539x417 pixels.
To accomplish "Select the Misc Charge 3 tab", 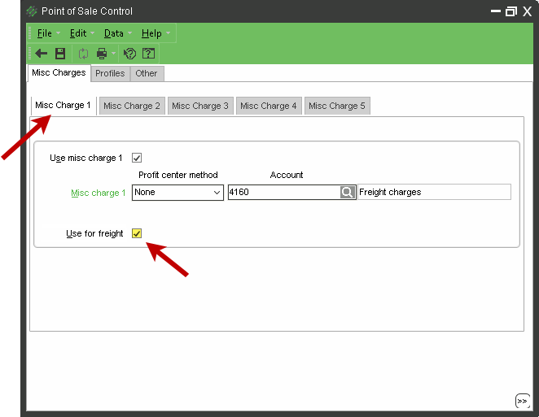I will (200, 106).
